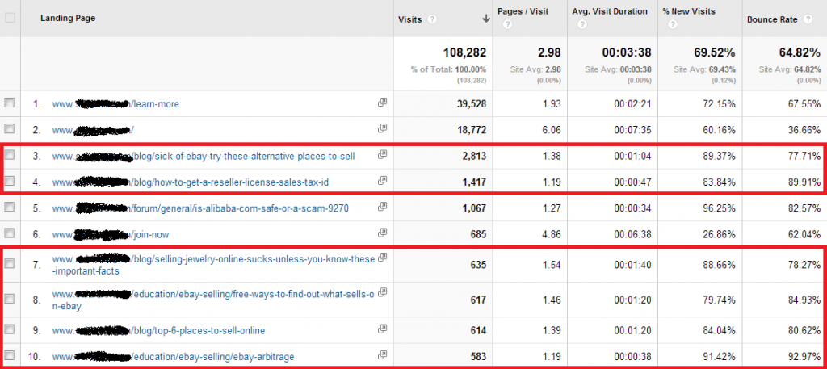Open sick-of-ebay-try-these-alternative-places-to-sell link
This screenshot has height=369, width=827.
pos(204,156)
